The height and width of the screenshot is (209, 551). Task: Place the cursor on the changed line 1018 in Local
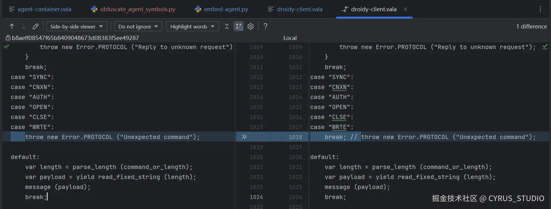click(425, 137)
